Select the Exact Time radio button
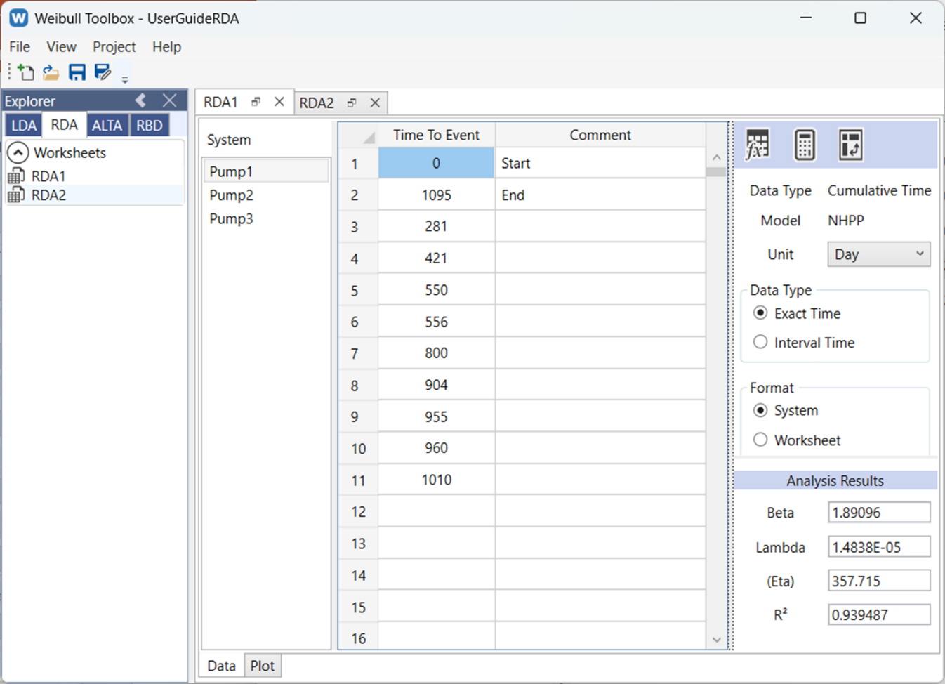Image resolution: width=945 pixels, height=684 pixels. [x=760, y=313]
